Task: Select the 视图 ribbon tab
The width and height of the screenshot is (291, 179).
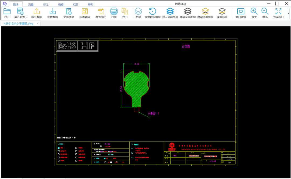Action: pyautogui.click(x=76, y=5)
